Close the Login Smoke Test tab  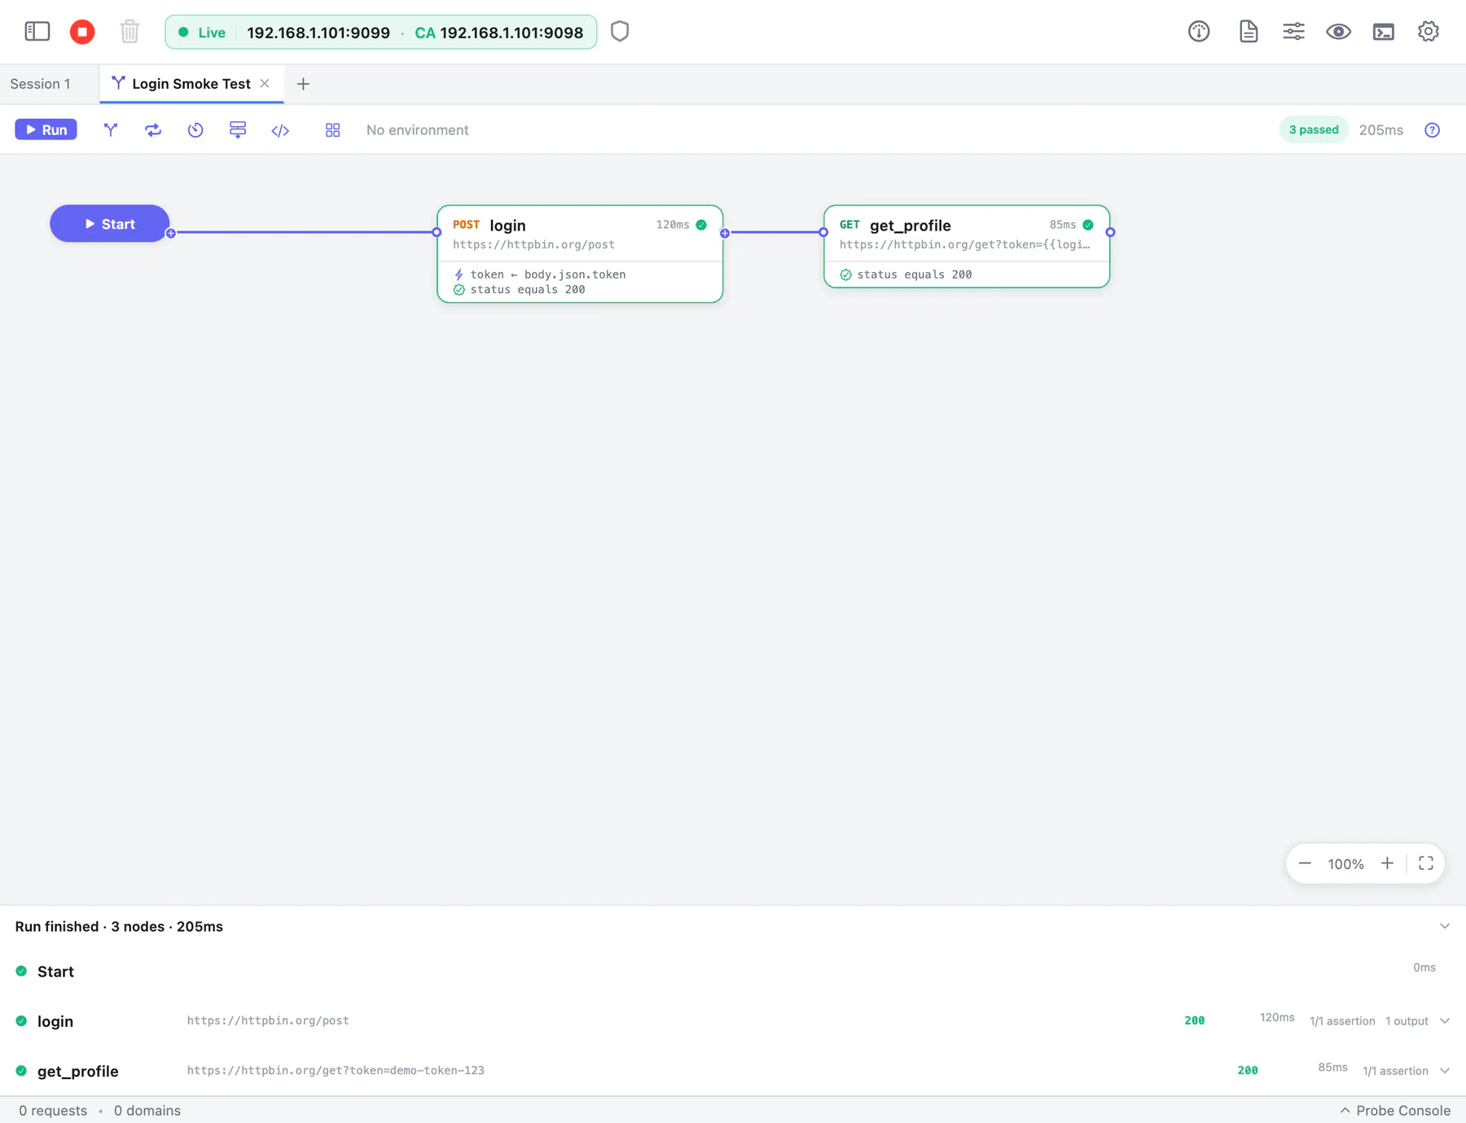pos(265,83)
